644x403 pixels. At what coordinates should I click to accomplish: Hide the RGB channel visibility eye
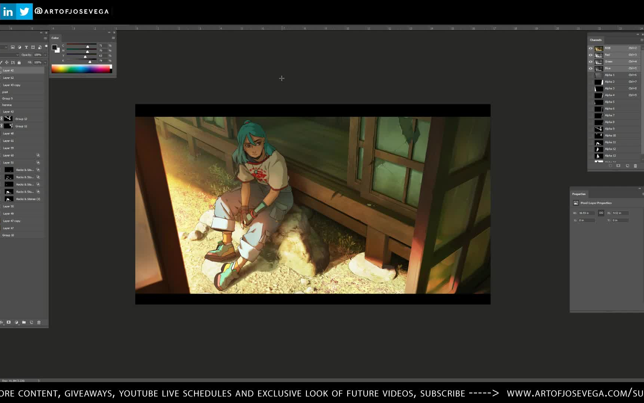tap(590, 49)
